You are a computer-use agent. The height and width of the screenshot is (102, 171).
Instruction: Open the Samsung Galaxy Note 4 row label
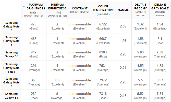[11, 41]
